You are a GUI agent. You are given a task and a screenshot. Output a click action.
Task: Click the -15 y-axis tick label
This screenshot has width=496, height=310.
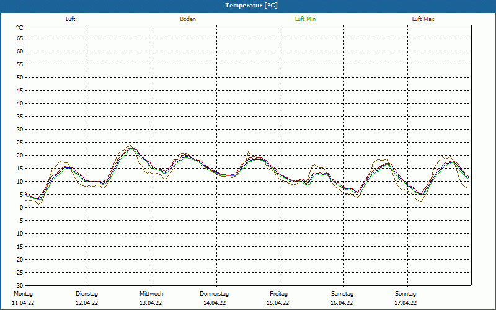point(19,246)
